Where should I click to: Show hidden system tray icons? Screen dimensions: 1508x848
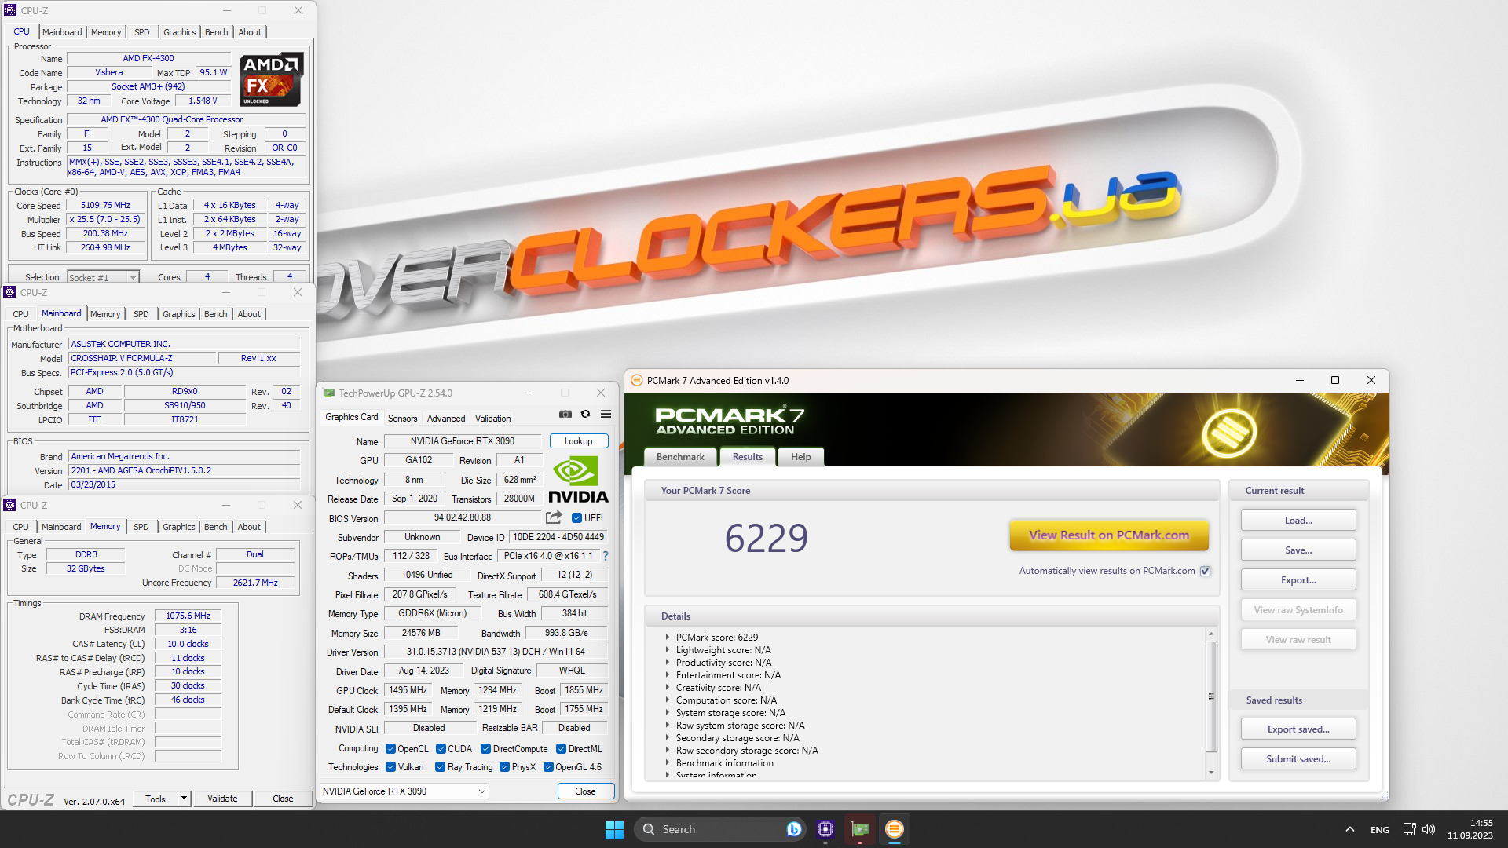1349,829
